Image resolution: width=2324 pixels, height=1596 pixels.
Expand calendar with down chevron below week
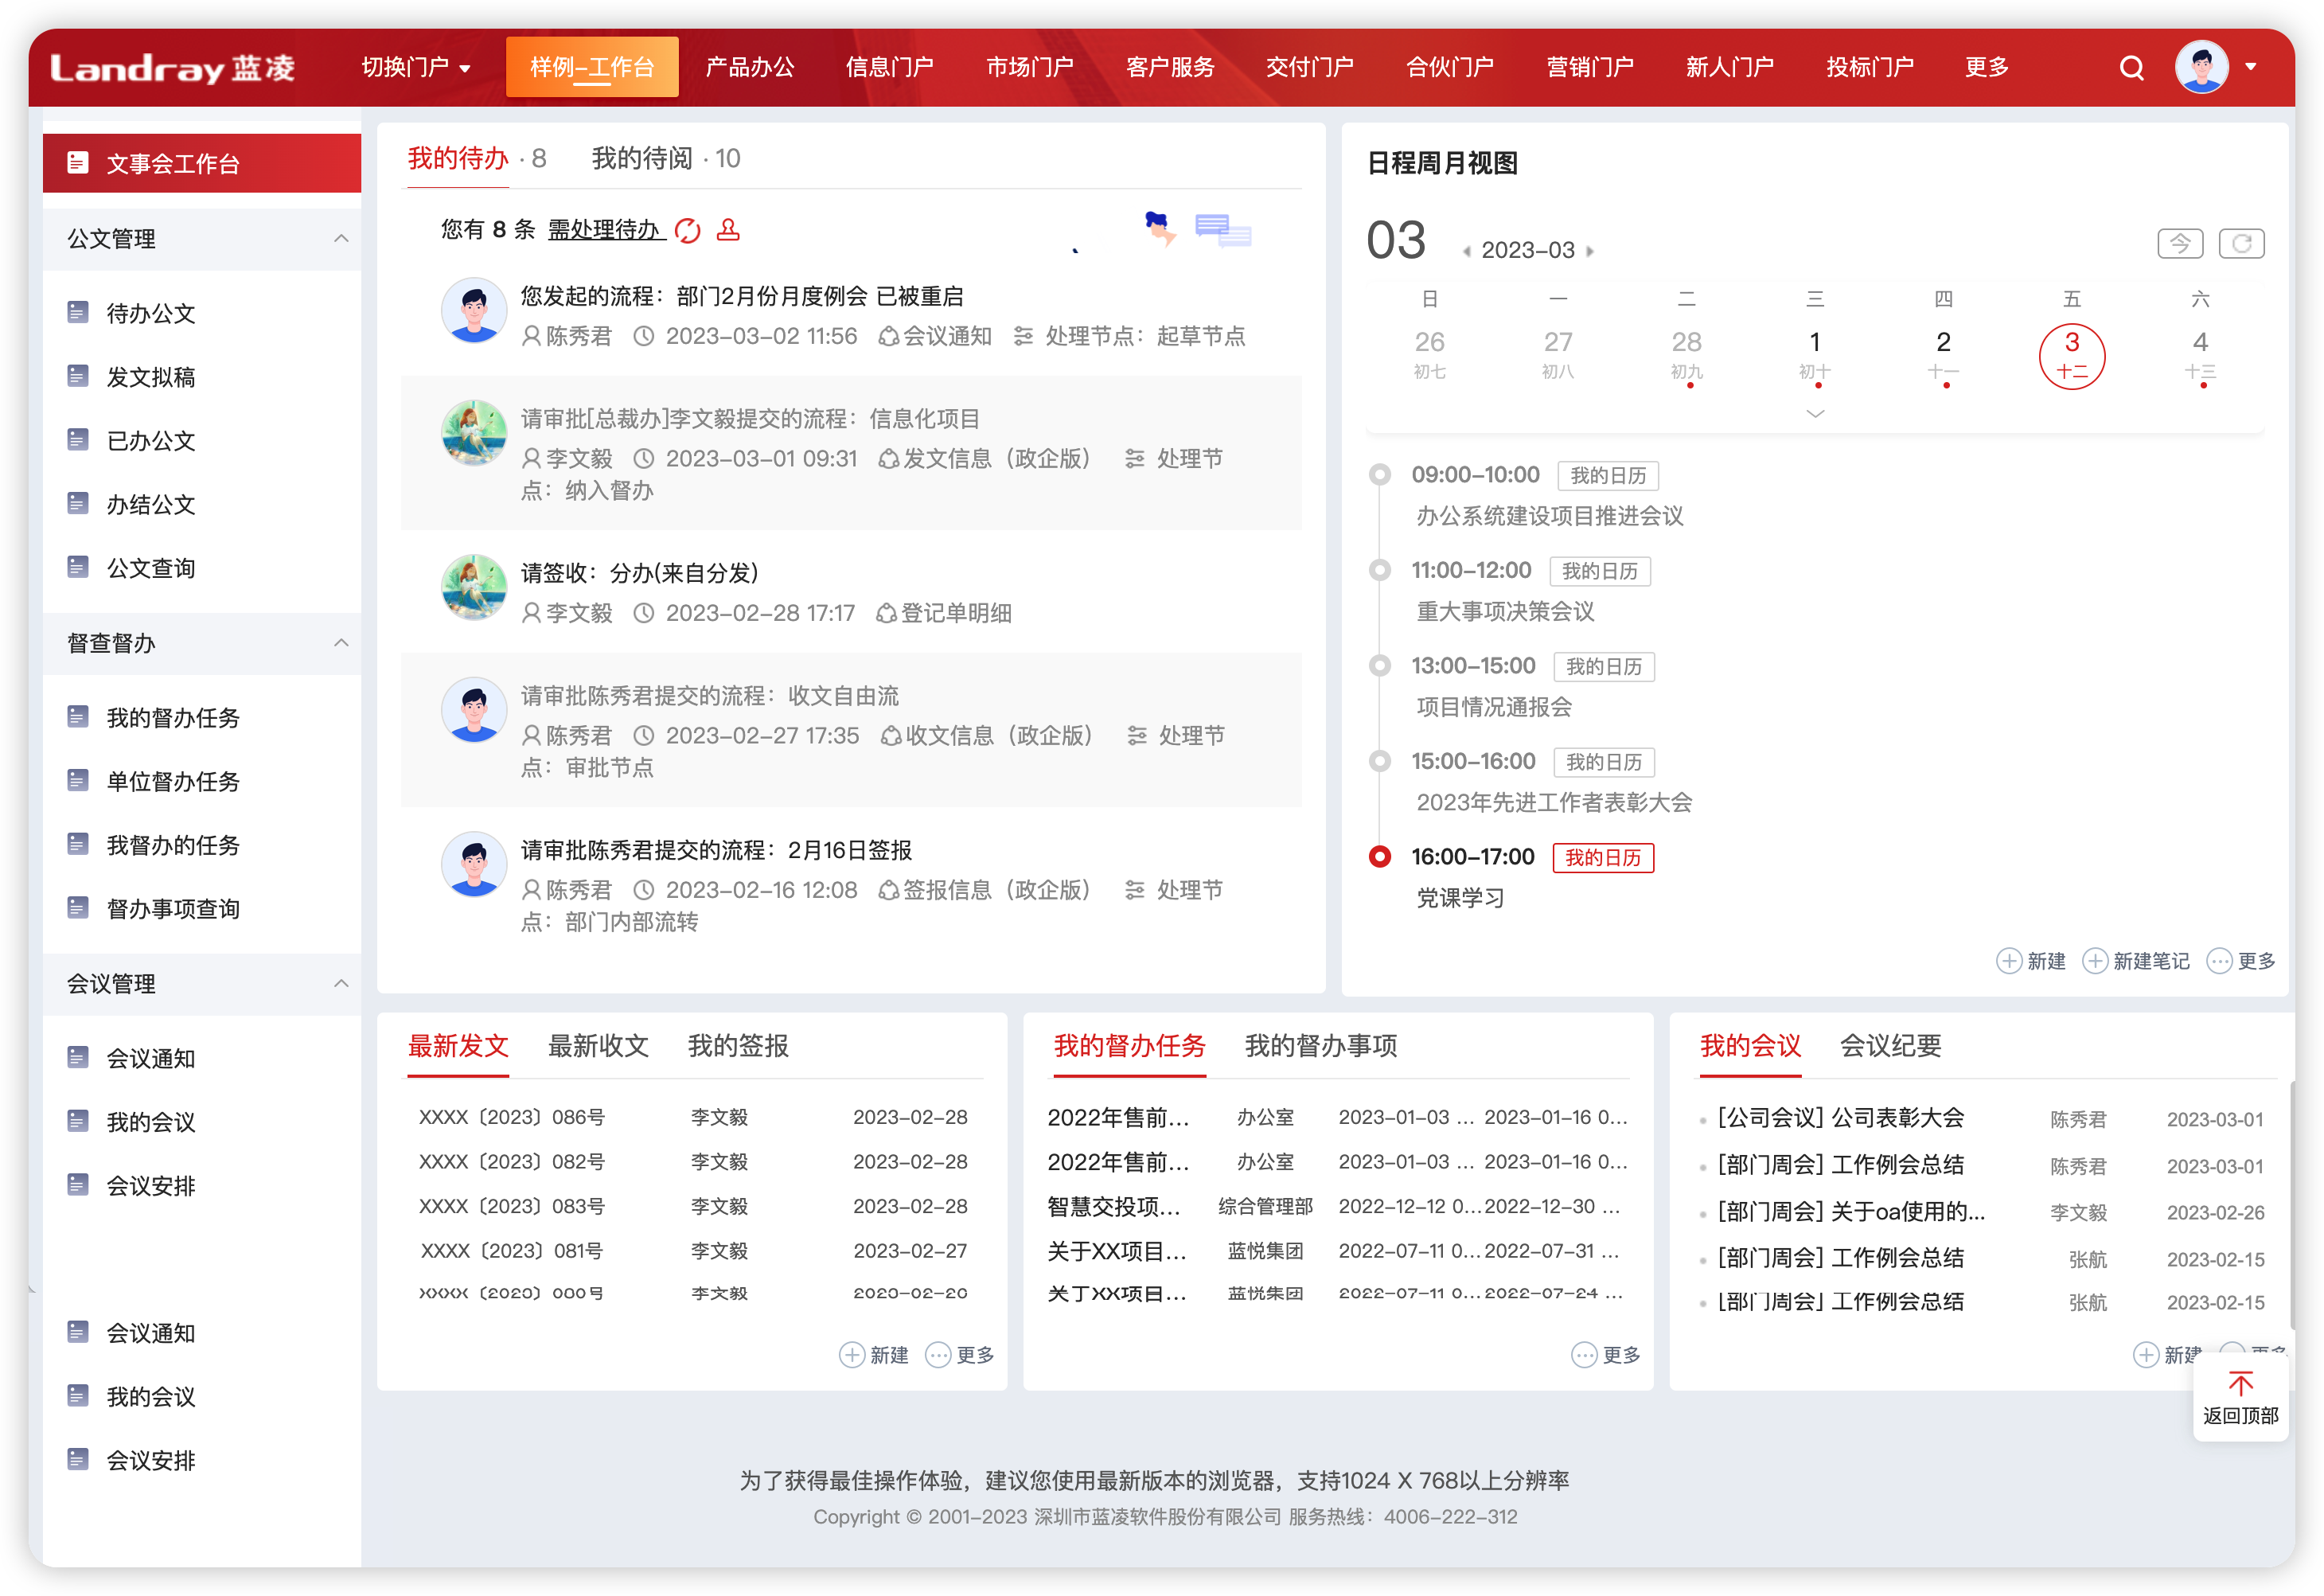(1815, 413)
